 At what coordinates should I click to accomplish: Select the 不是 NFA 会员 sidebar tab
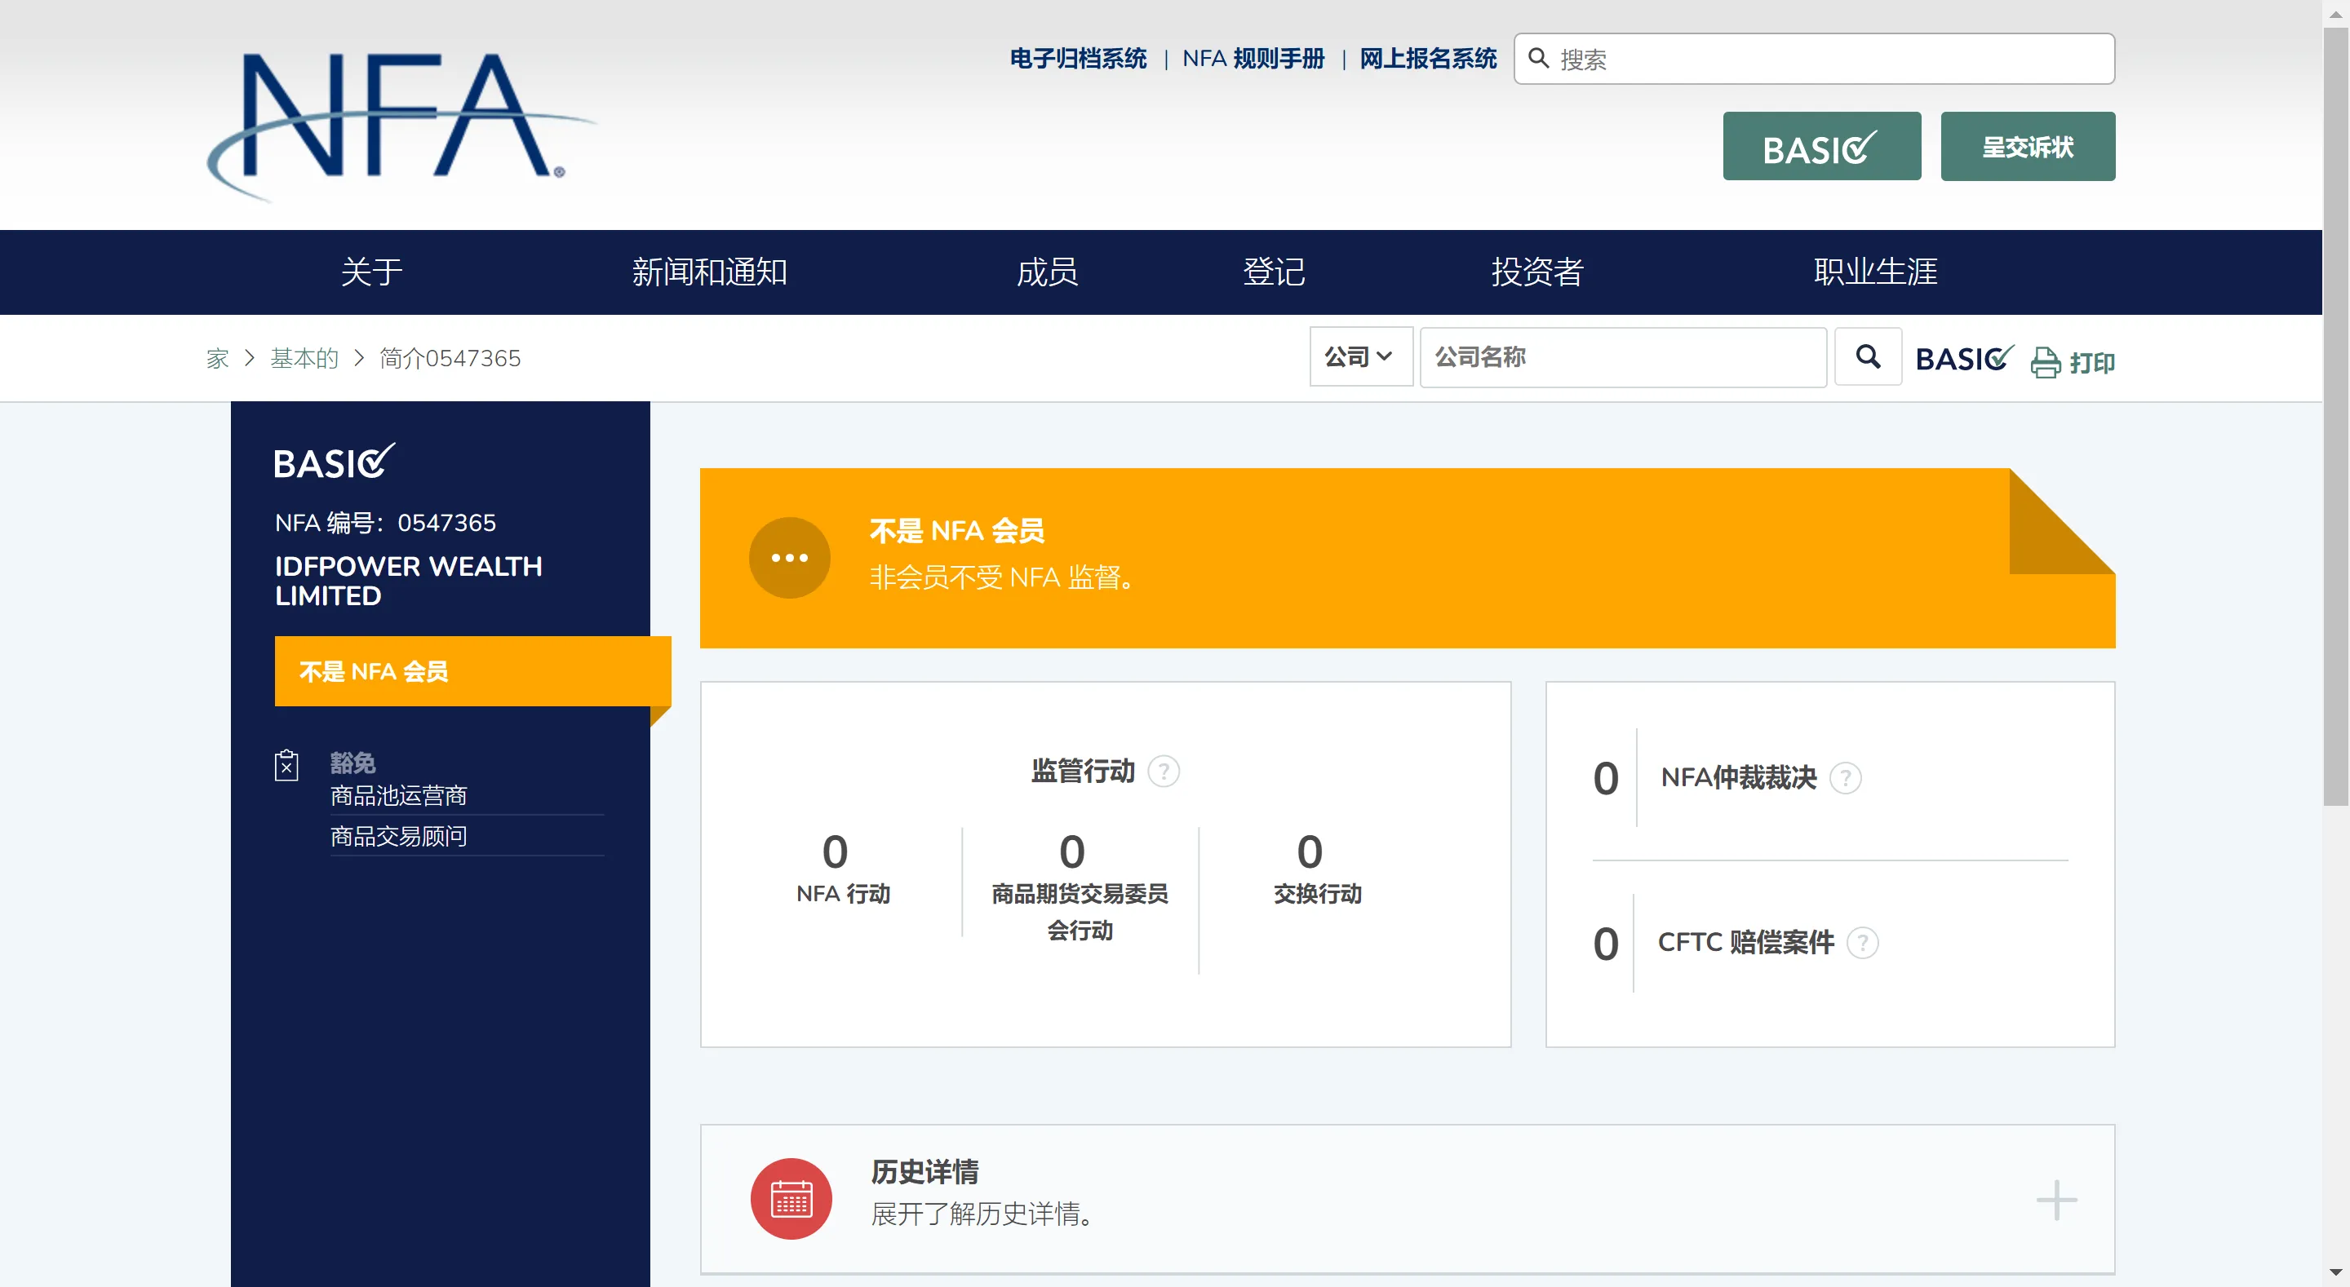click(472, 671)
